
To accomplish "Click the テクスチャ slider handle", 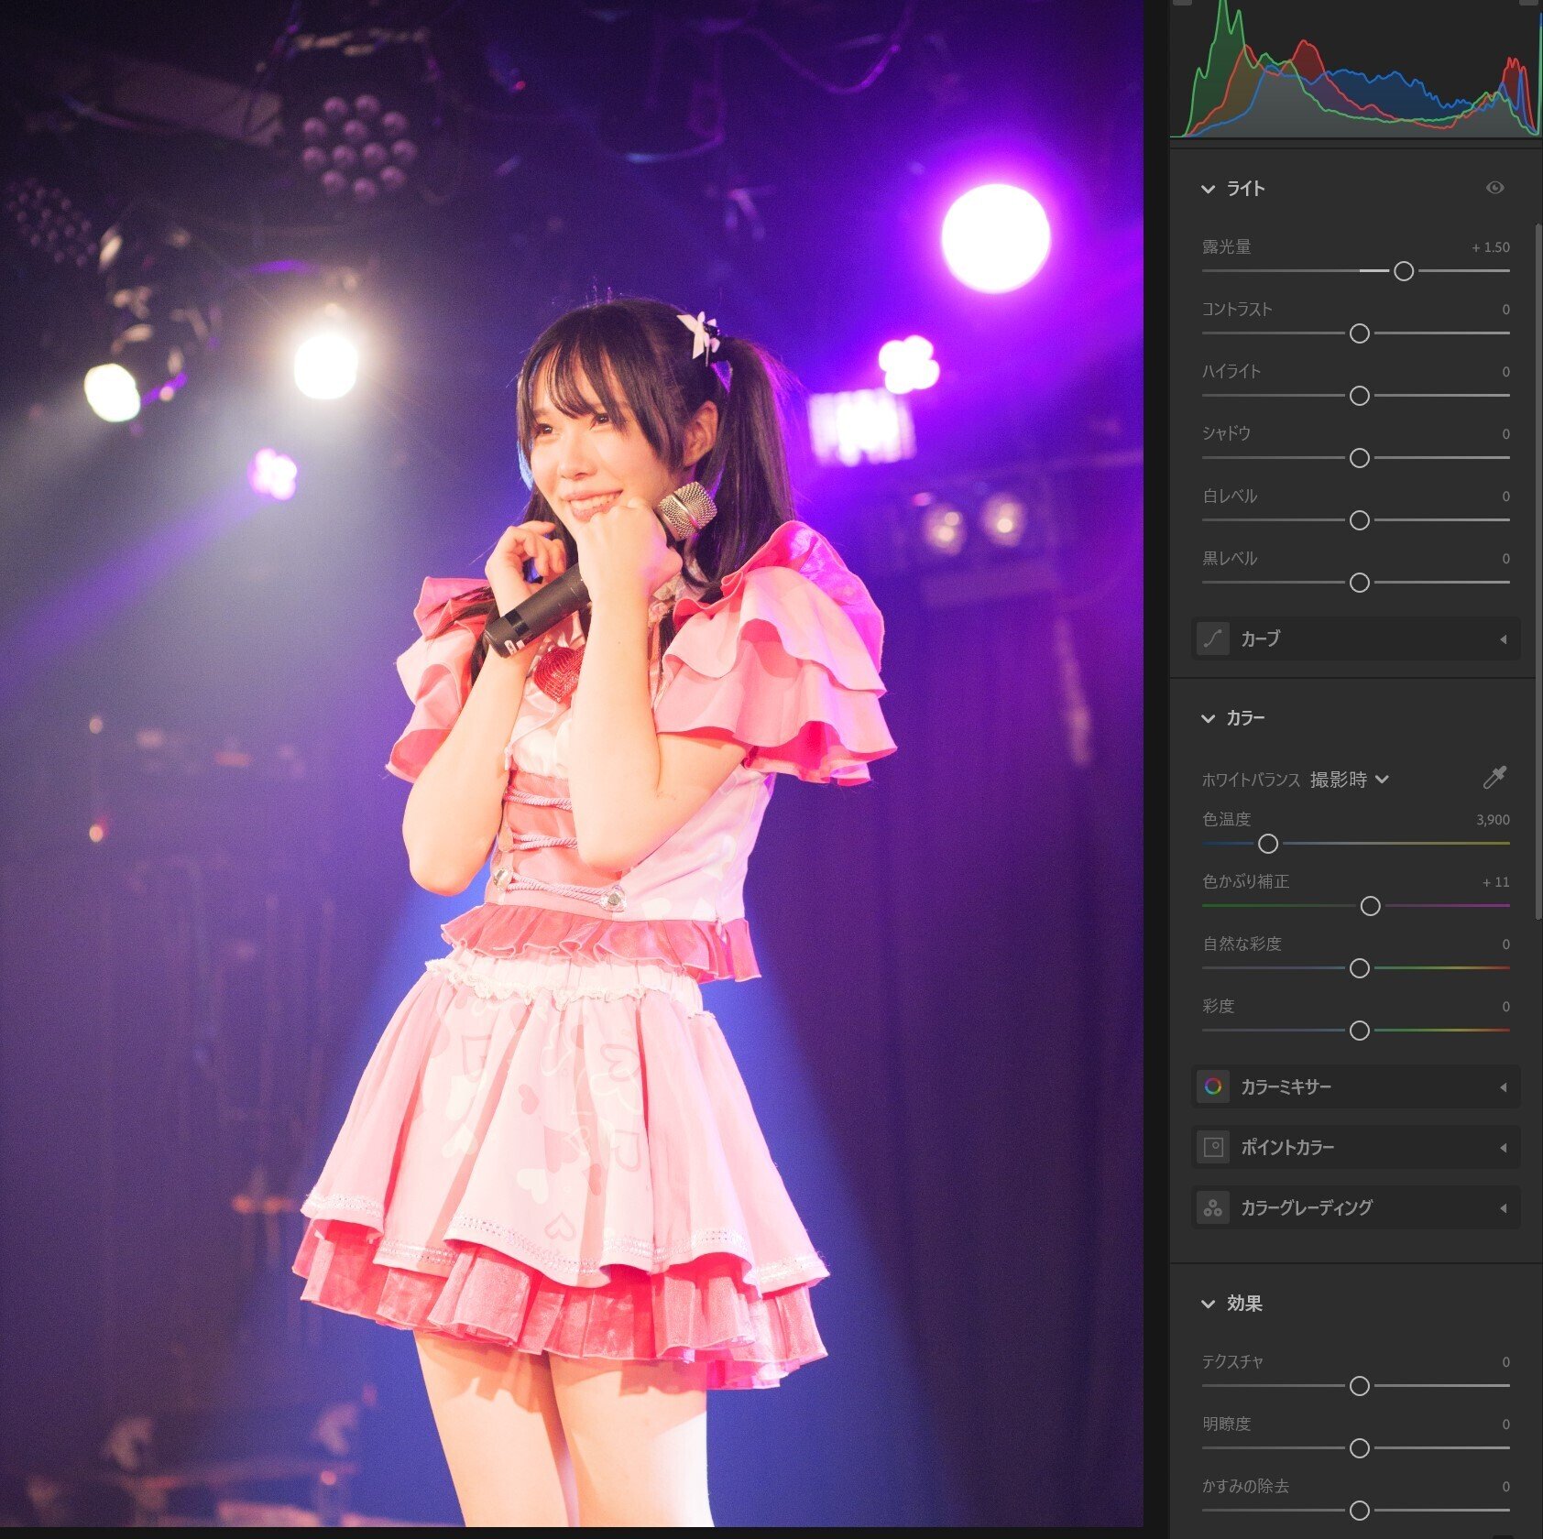I will pyautogui.click(x=1360, y=1386).
